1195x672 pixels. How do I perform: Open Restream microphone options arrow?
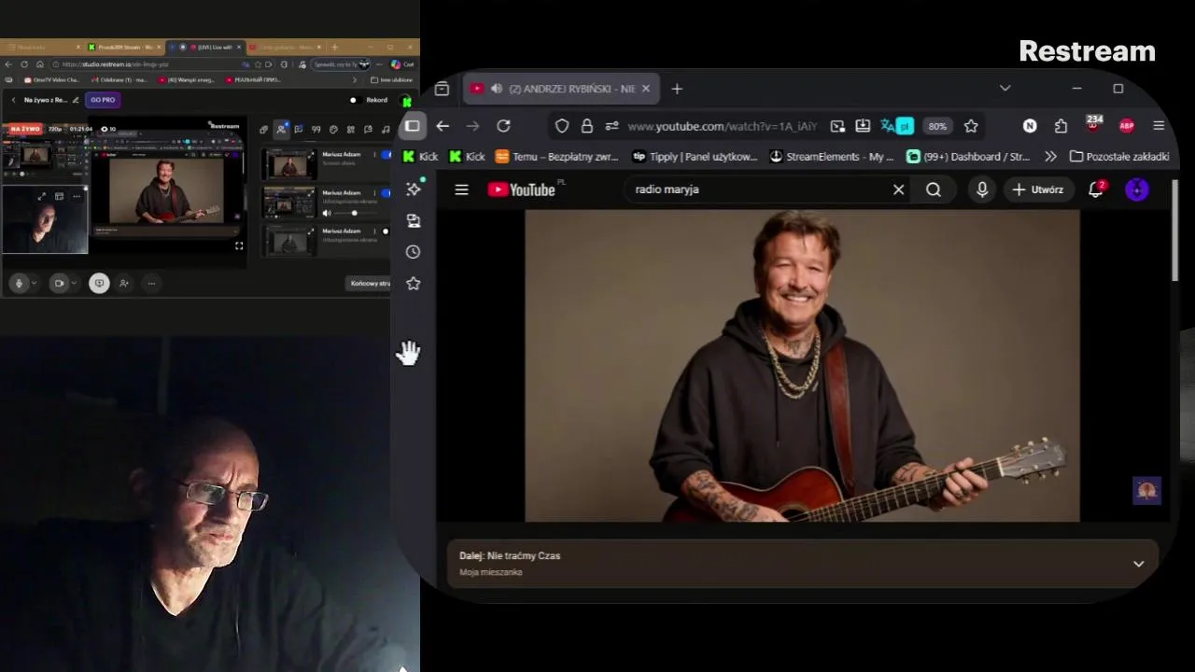point(35,283)
